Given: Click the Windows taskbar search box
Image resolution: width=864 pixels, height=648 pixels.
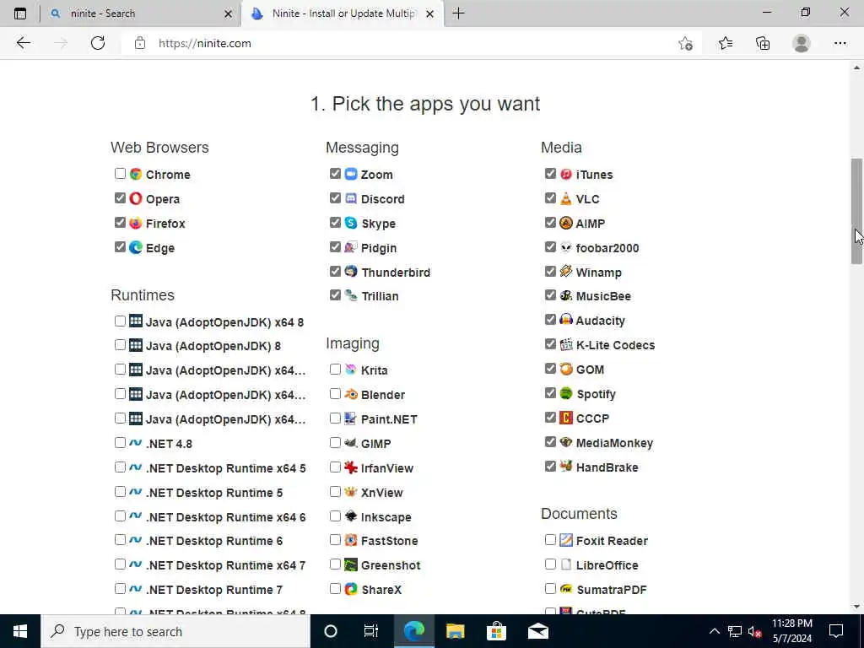Looking at the screenshot, I should tap(175, 631).
